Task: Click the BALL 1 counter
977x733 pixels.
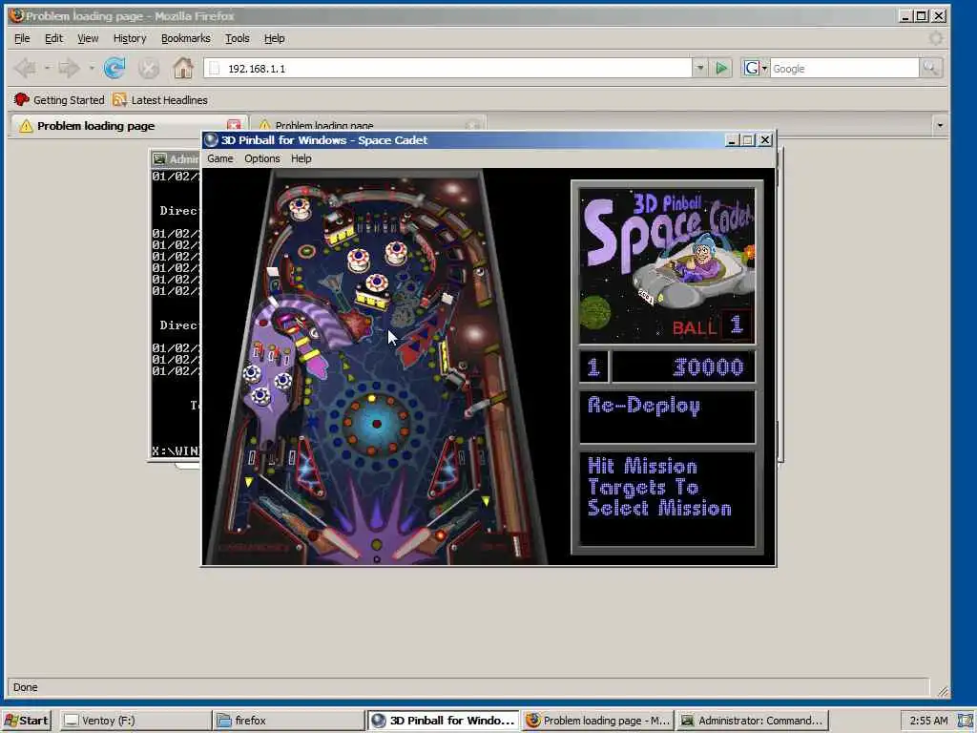Action: 712,326
